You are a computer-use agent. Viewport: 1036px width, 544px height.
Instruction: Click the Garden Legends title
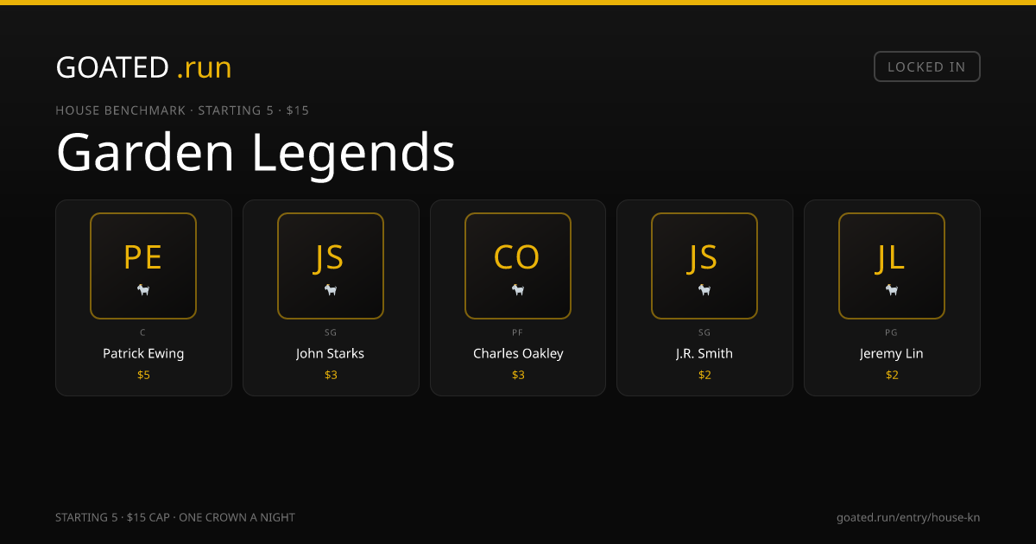256,153
